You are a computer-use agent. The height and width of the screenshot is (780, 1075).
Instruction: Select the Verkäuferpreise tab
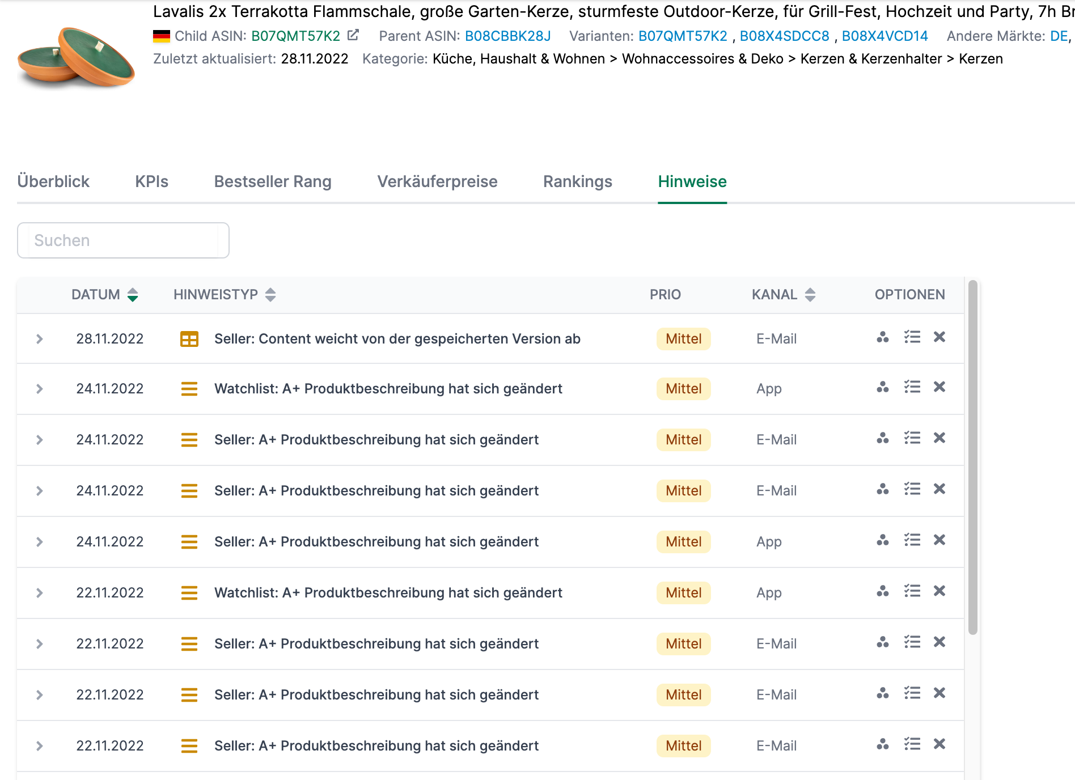pyautogui.click(x=438, y=181)
